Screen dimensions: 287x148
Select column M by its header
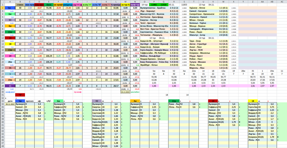(125, 2)
